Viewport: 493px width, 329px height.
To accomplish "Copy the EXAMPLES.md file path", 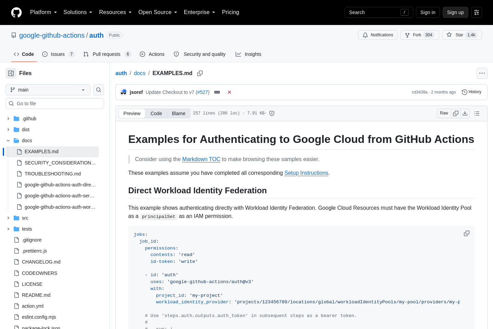I will 200,73.
